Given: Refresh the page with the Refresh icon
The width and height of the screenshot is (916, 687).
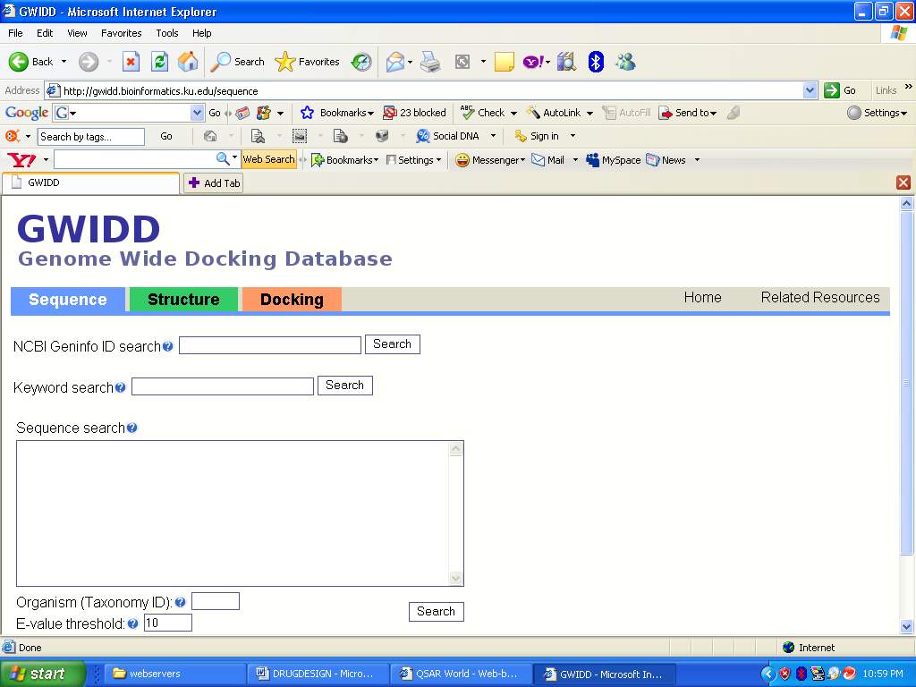Looking at the screenshot, I should [x=159, y=62].
